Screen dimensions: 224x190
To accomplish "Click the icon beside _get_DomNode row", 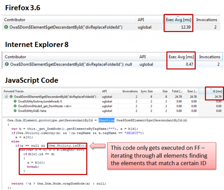I will point(15,106).
